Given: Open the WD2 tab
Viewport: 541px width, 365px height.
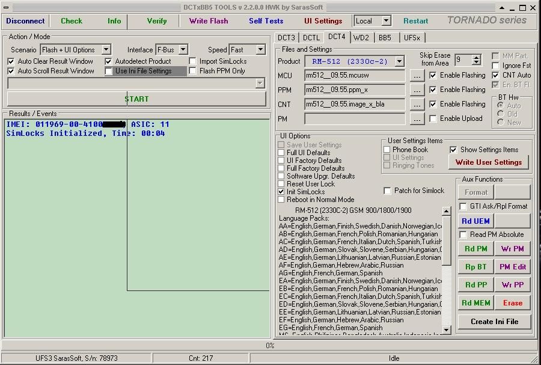Looking at the screenshot, I should [362, 38].
